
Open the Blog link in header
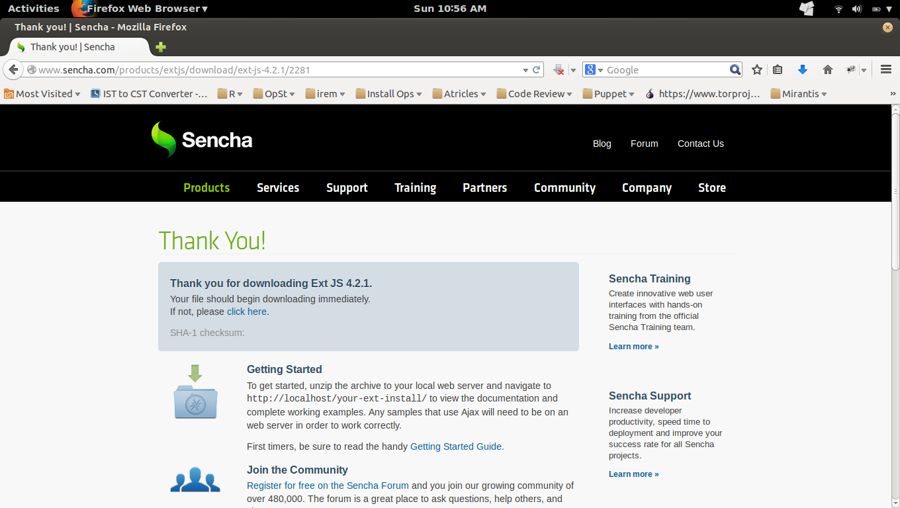[602, 144]
